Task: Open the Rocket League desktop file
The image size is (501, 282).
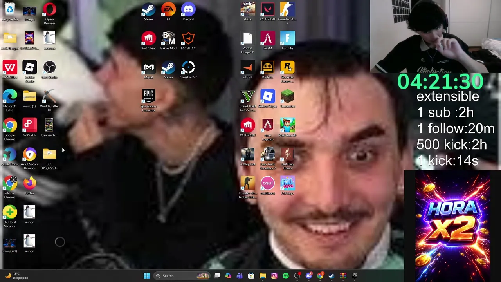Action: click(248, 43)
